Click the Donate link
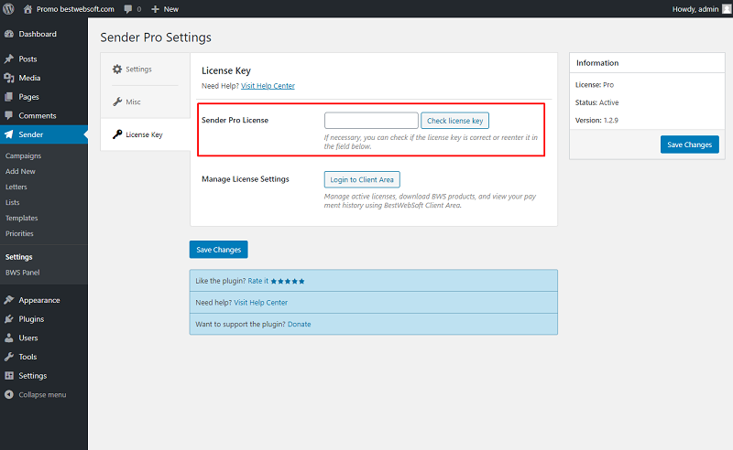 coord(300,324)
